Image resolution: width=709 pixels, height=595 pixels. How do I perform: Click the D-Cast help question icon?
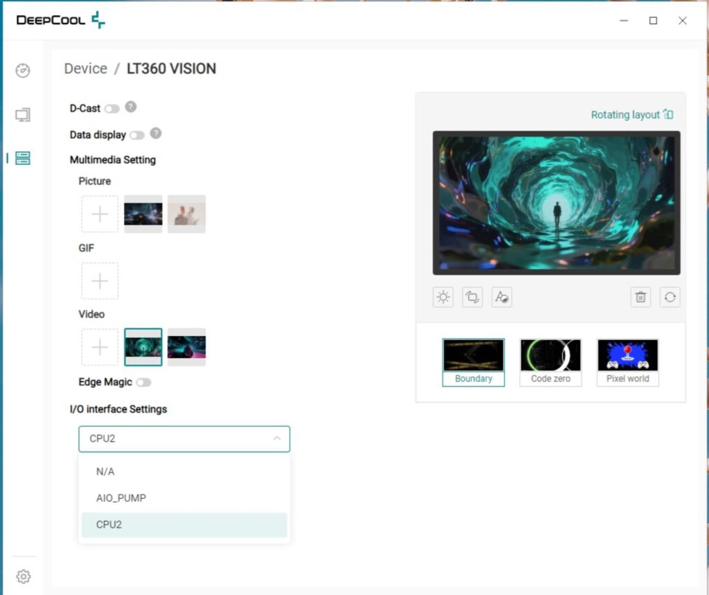[131, 107]
